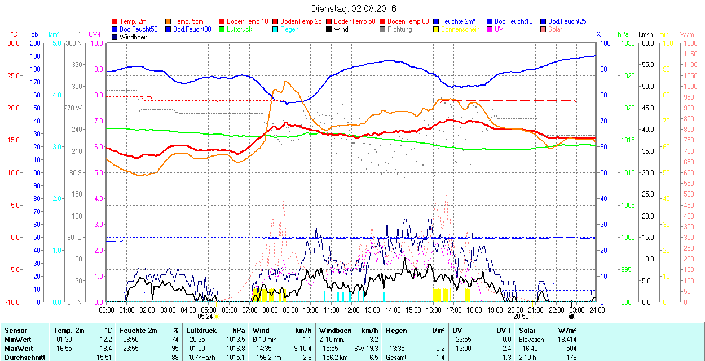Click the 24:00 time axis label
The width and height of the screenshot is (705, 361).
pos(597,310)
